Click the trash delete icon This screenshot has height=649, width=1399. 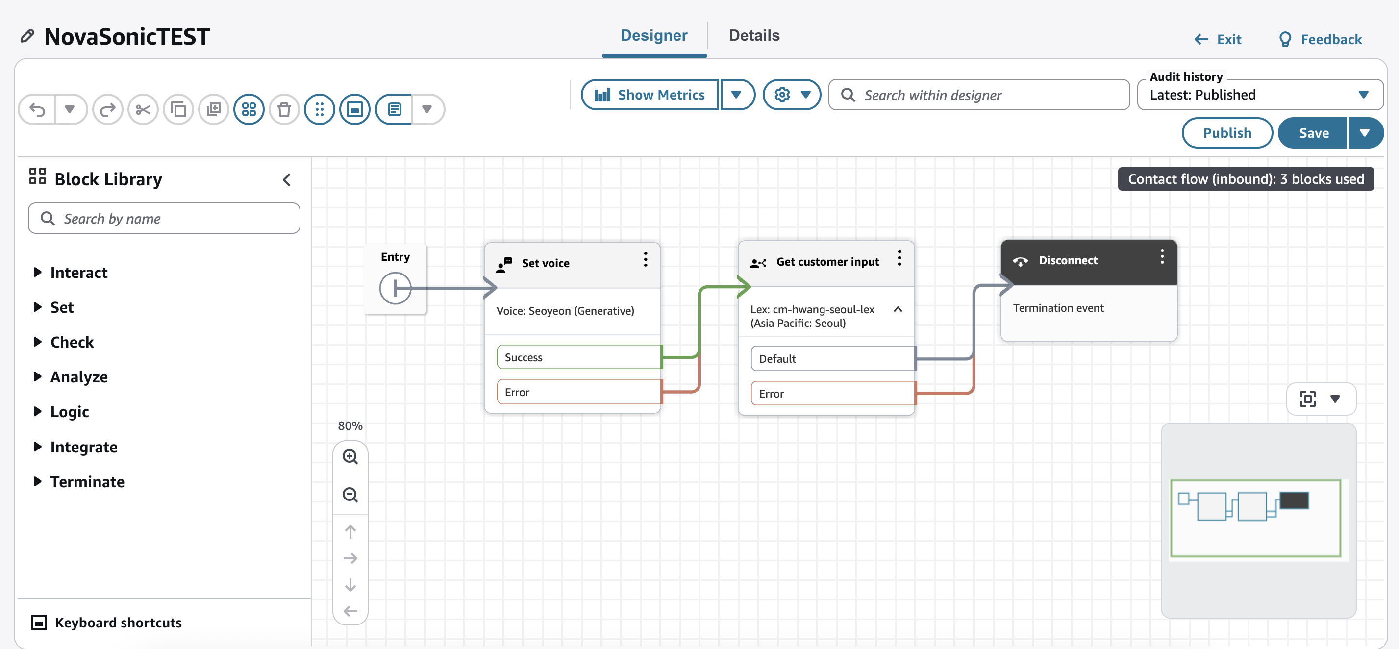click(284, 110)
